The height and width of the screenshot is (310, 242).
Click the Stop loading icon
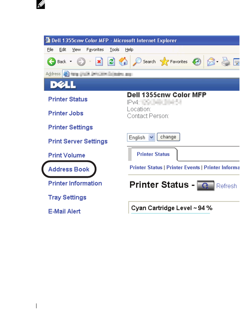(99, 62)
